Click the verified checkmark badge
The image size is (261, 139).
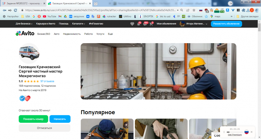click(22, 98)
